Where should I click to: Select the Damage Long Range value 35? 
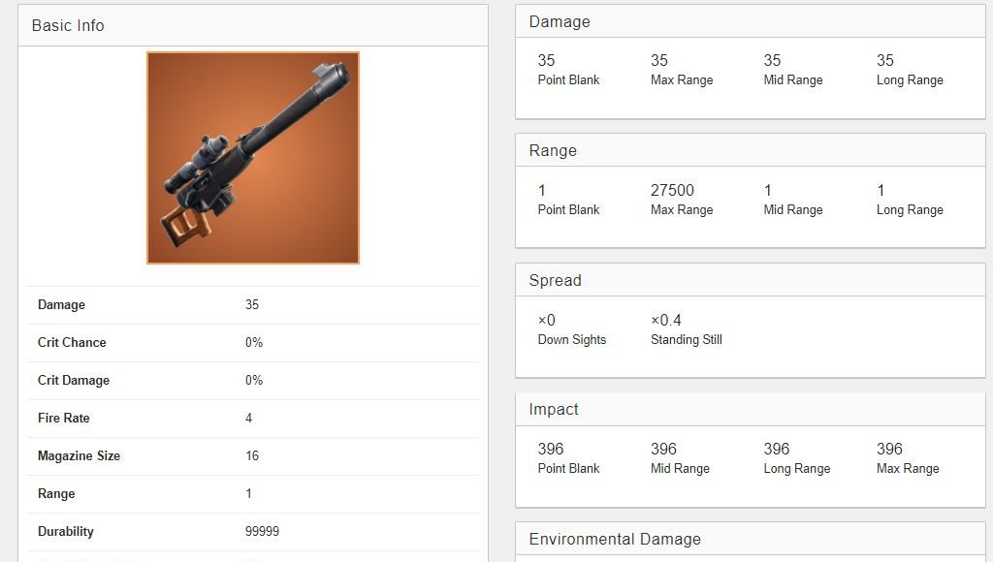[885, 61]
